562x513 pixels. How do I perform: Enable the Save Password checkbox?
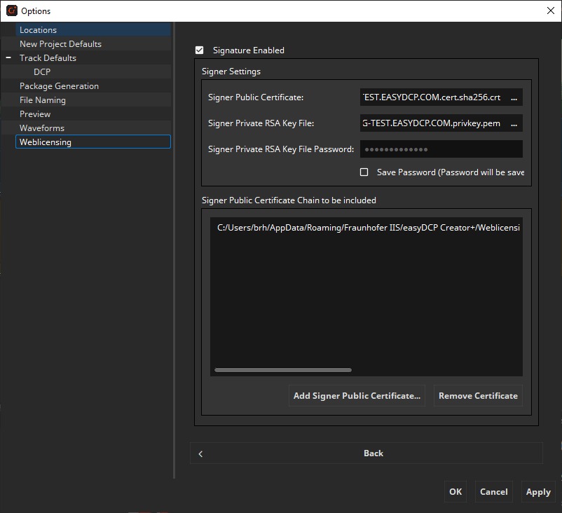(x=364, y=172)
